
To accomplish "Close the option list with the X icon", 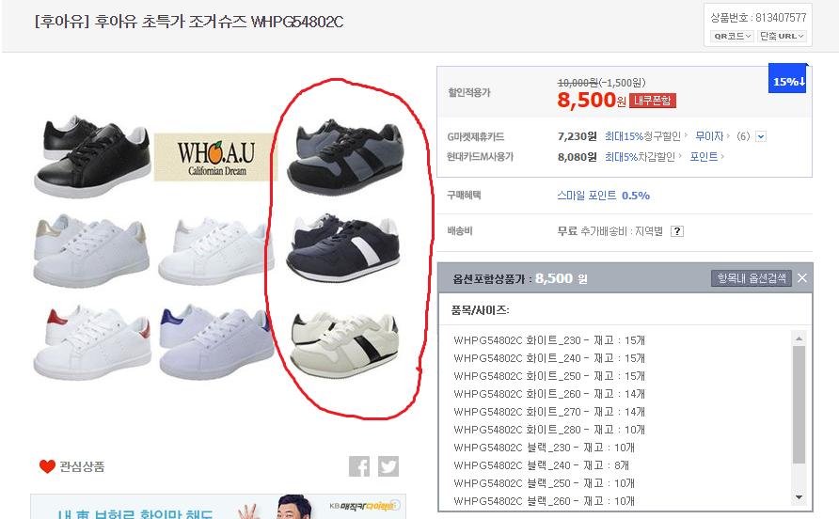I will click(802, 278).
